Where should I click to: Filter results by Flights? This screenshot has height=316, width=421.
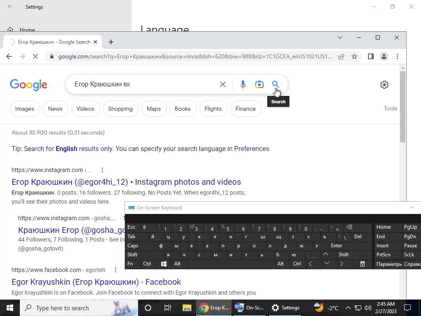click(213, 109)
